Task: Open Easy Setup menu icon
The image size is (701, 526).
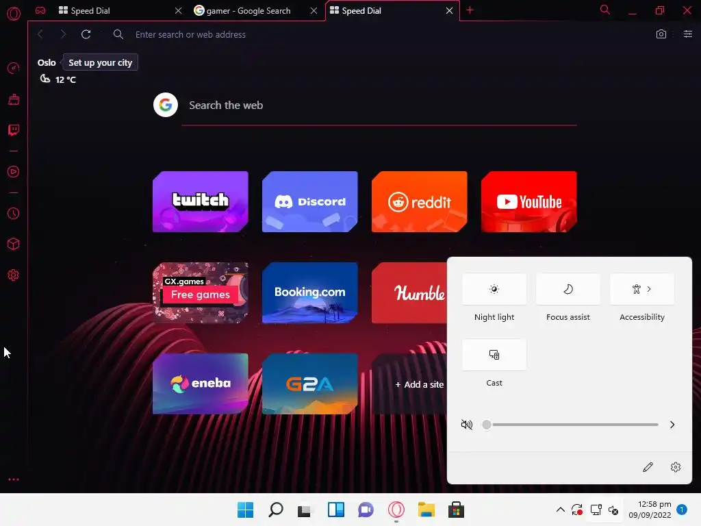Action: point(687,34)
